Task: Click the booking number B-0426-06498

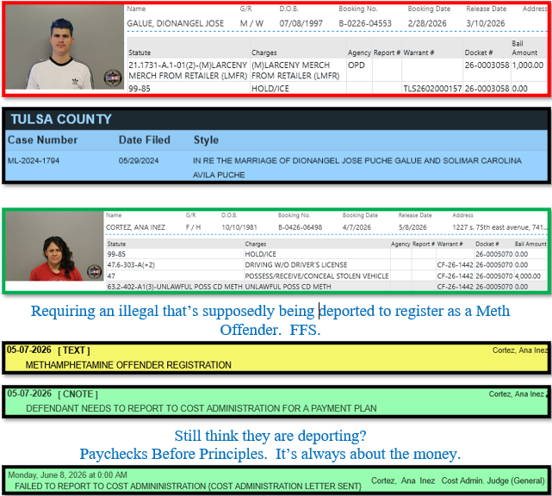Action: tap(300, 227)
